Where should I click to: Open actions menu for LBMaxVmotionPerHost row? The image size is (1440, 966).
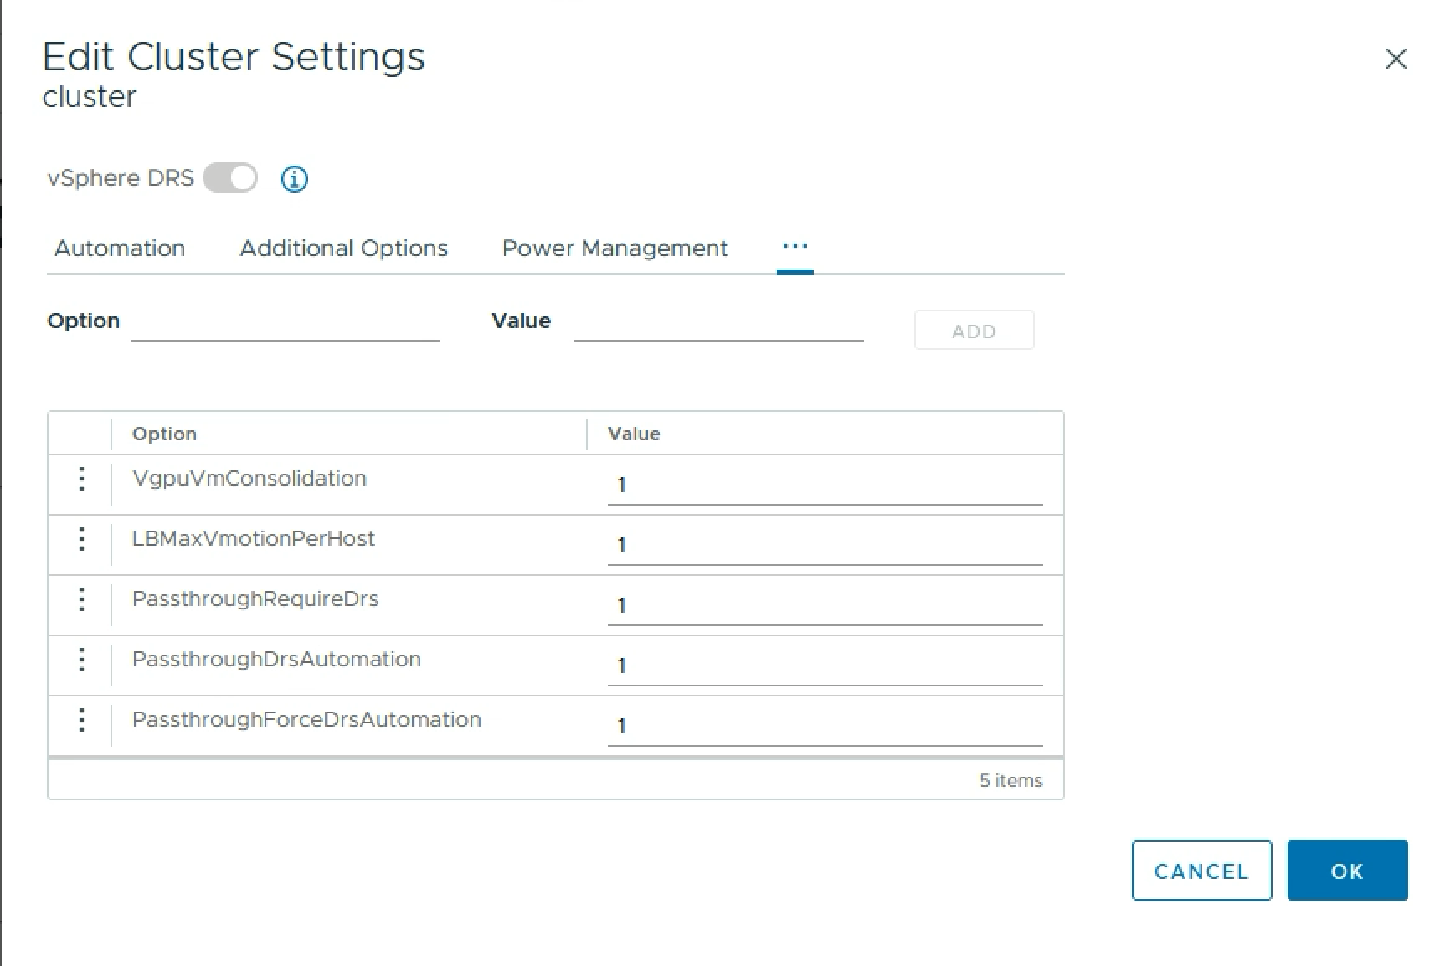(81, 539)
